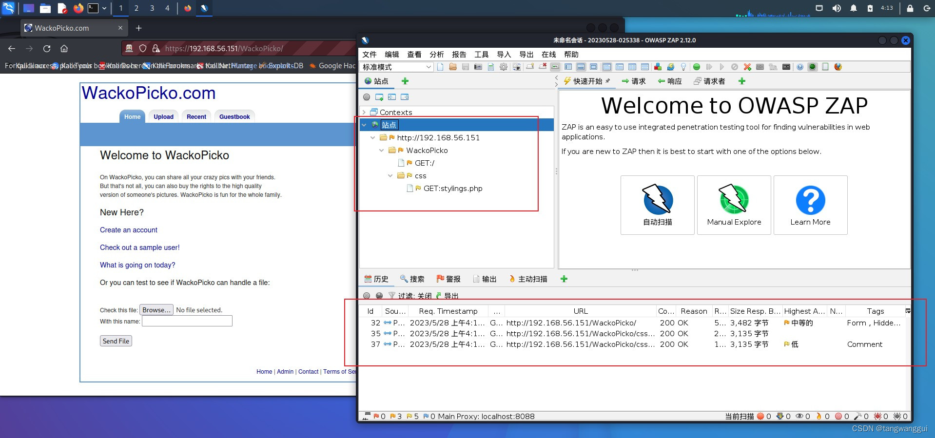Click the target scope icon in Sites panel

367,97
